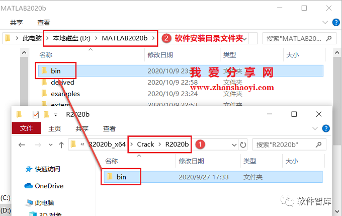Click R2020b breadcrumb in address bar
Image resolution: width=342 pixels, height=216 pixels.
click(x=177, y=145)
